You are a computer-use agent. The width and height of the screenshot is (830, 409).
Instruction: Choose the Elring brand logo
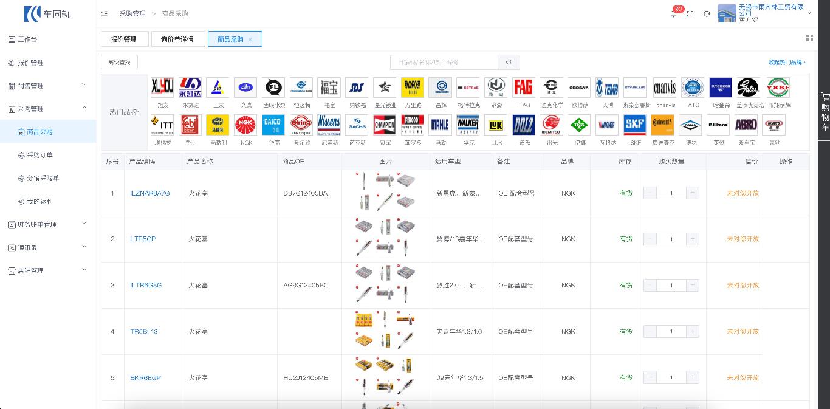tap(301, 125)
